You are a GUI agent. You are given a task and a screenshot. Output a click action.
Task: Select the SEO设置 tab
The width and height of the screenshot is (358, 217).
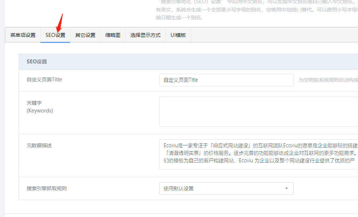[55, 35]
